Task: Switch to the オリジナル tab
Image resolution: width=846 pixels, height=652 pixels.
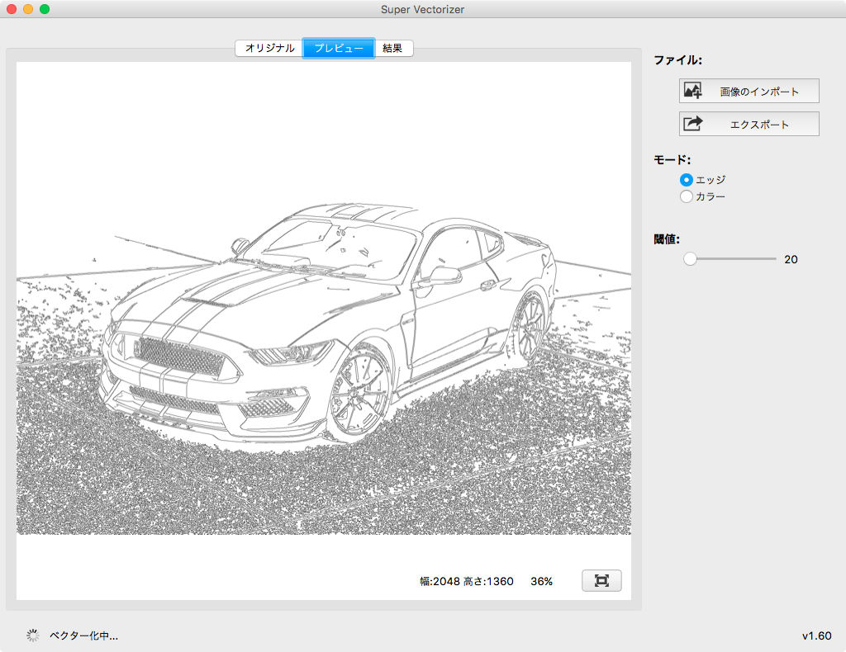Action: 269,48
